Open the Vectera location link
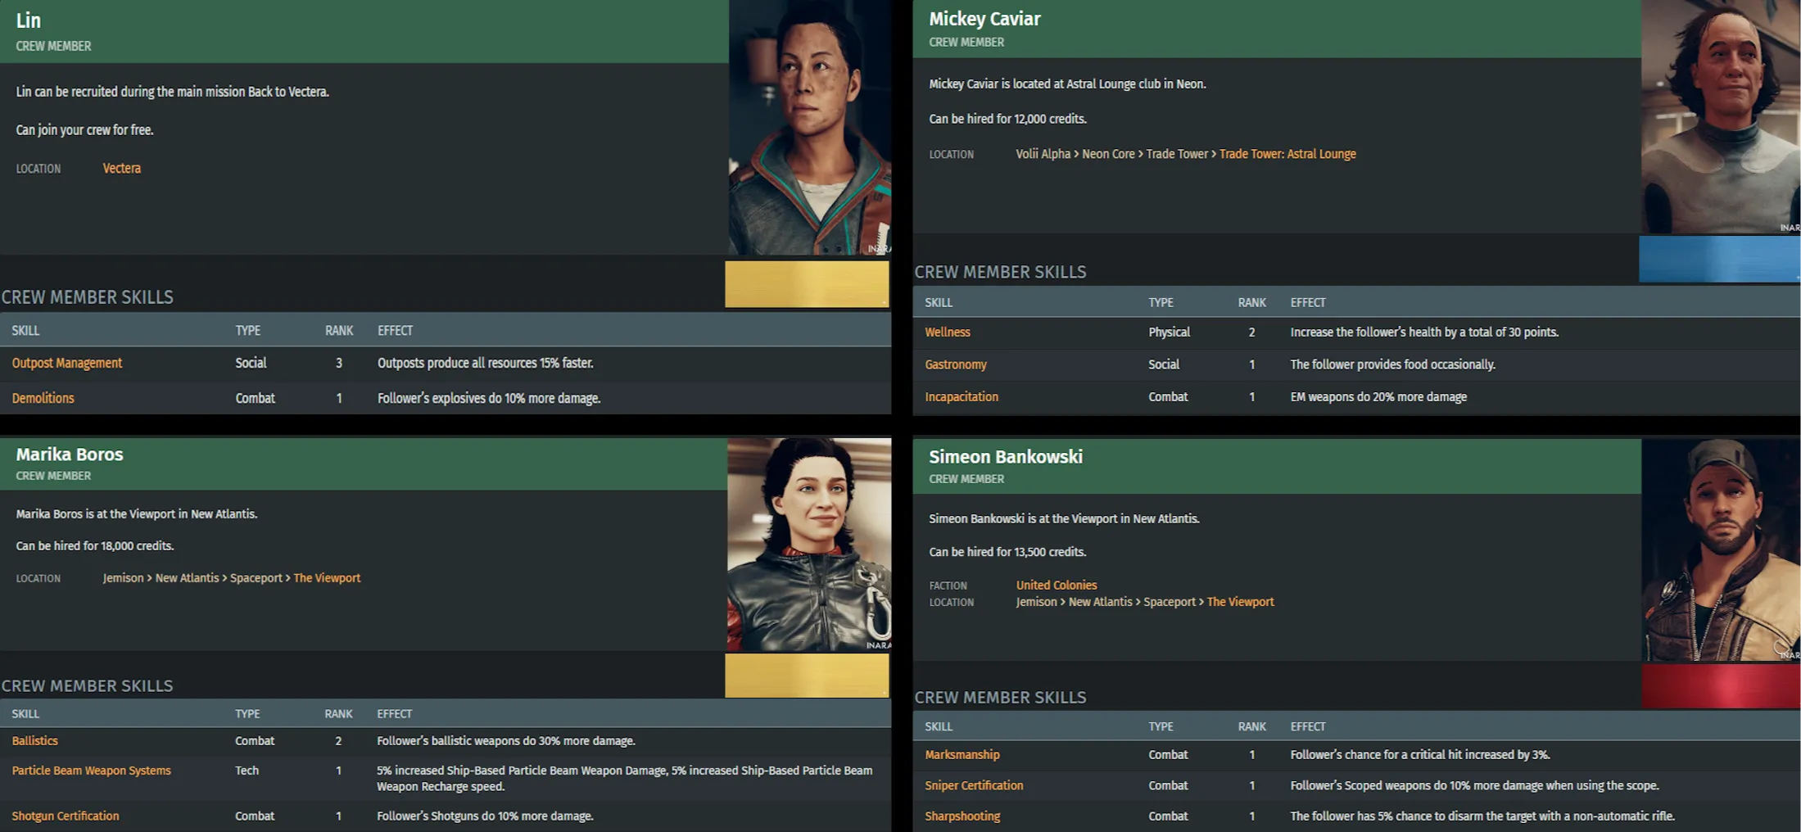The image size is (1801, 832). (x=121, y=168)
